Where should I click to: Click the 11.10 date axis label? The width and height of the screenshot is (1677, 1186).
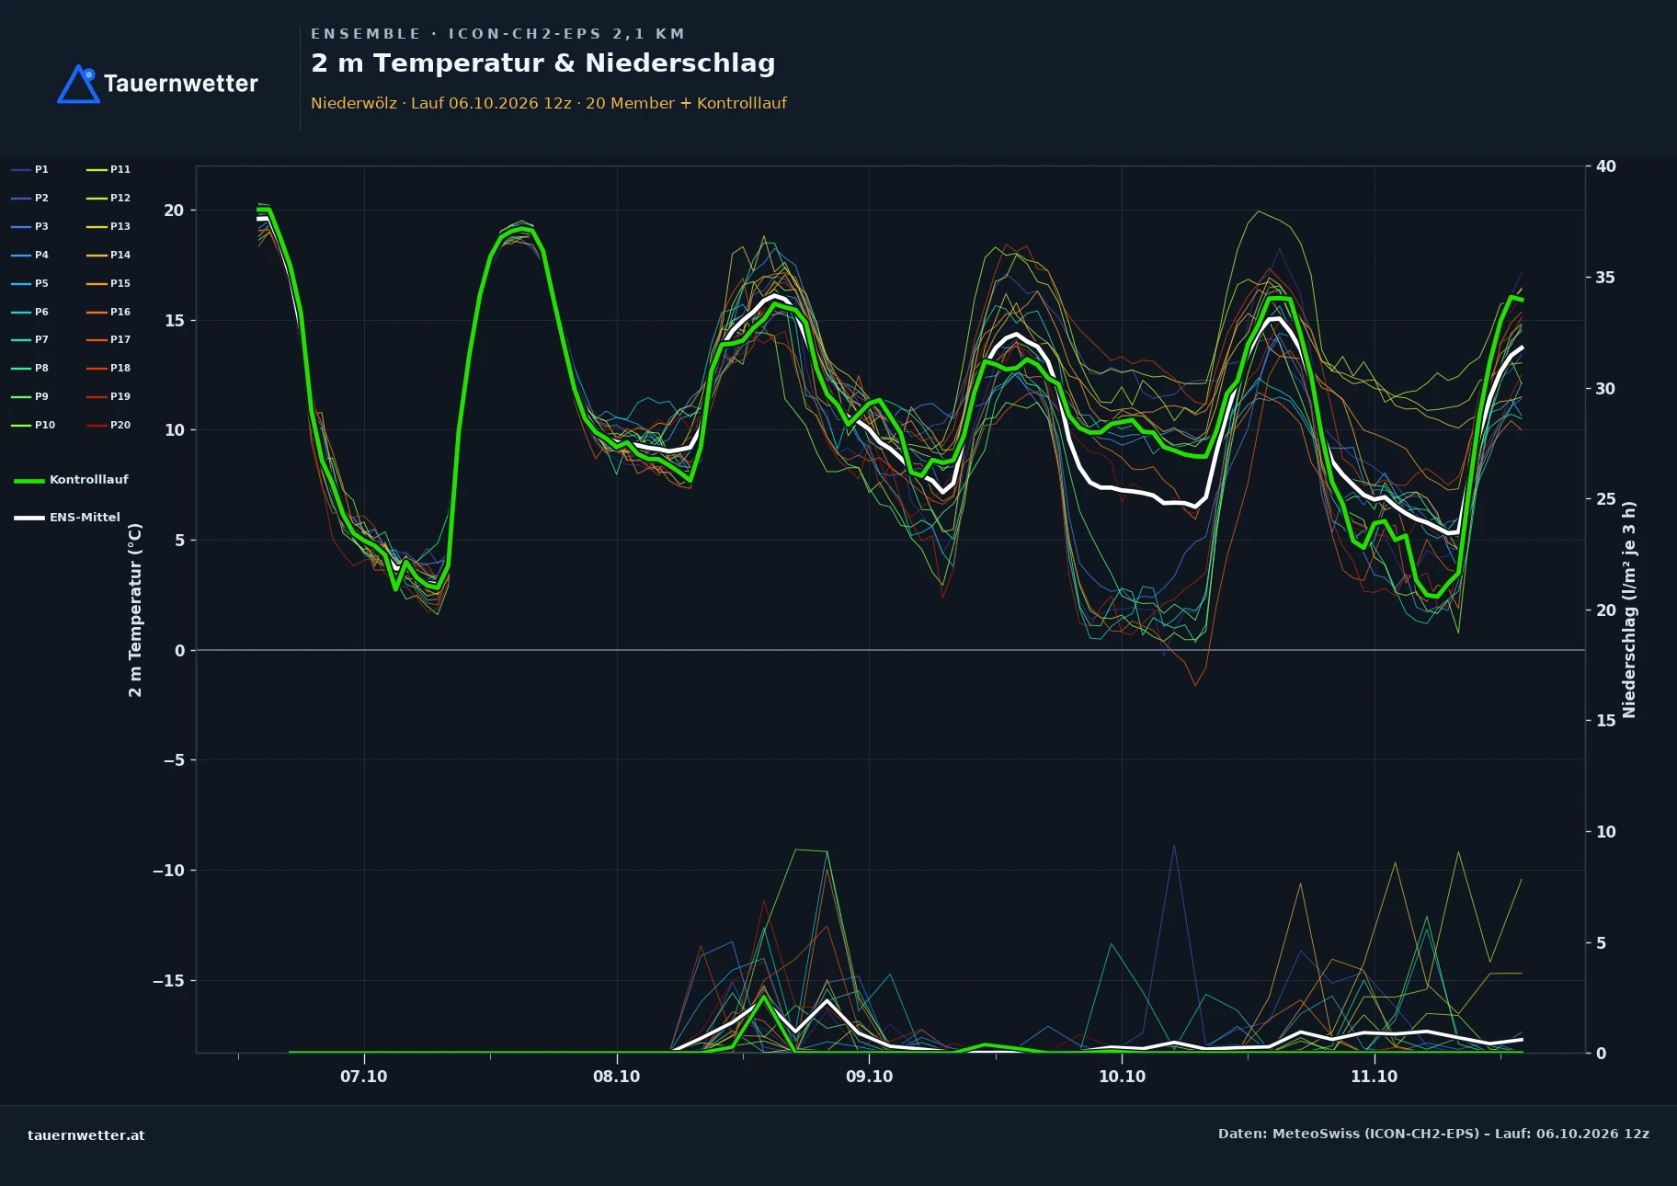[1375, 1077]
